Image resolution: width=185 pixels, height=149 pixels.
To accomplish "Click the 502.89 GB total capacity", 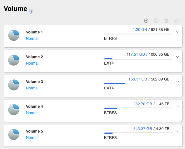I will point(160,79).
